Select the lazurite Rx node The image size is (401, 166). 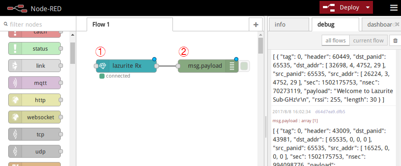[126, 66]
